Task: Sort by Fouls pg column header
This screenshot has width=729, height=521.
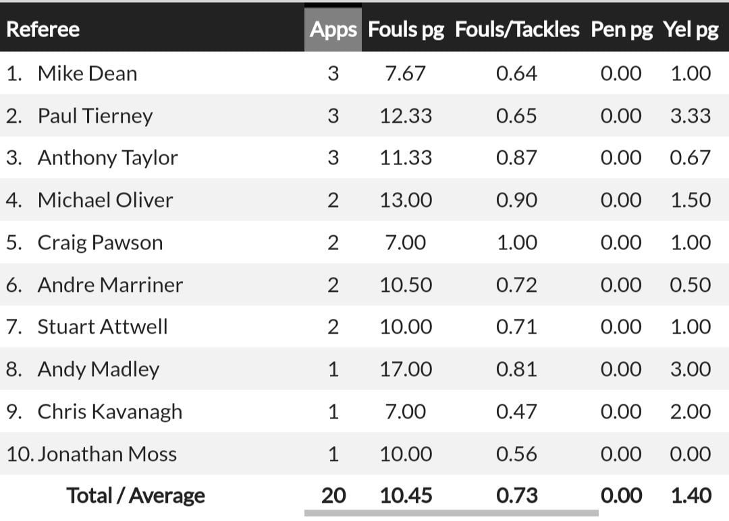Action: click(406, 30)
